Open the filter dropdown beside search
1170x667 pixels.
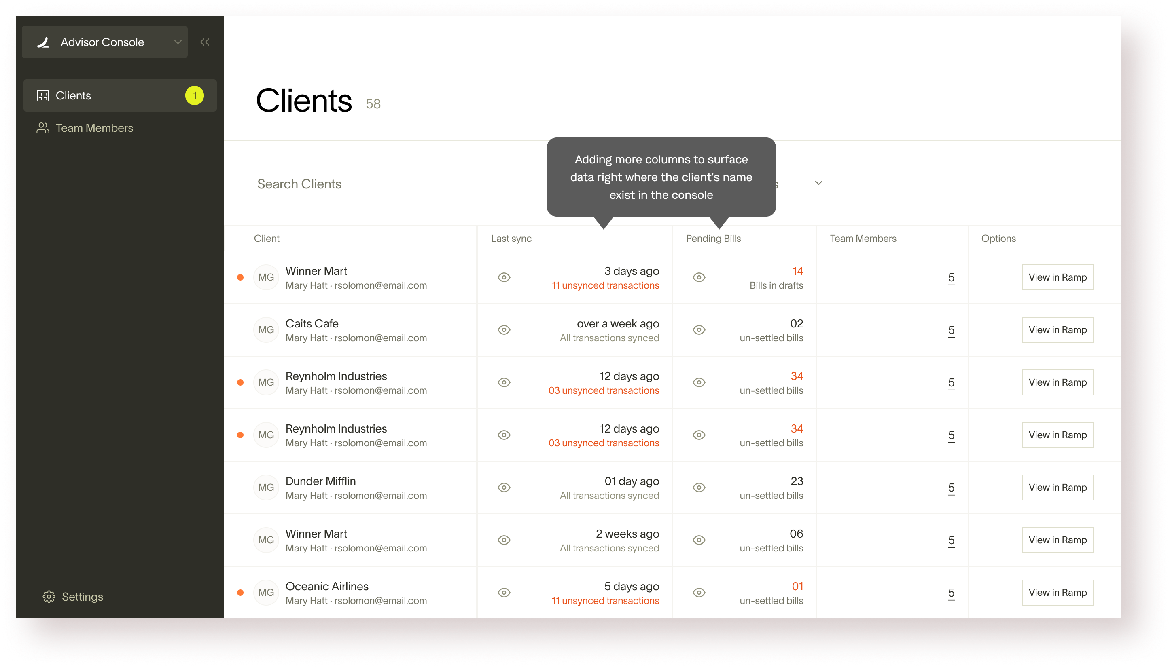[818, 183]
